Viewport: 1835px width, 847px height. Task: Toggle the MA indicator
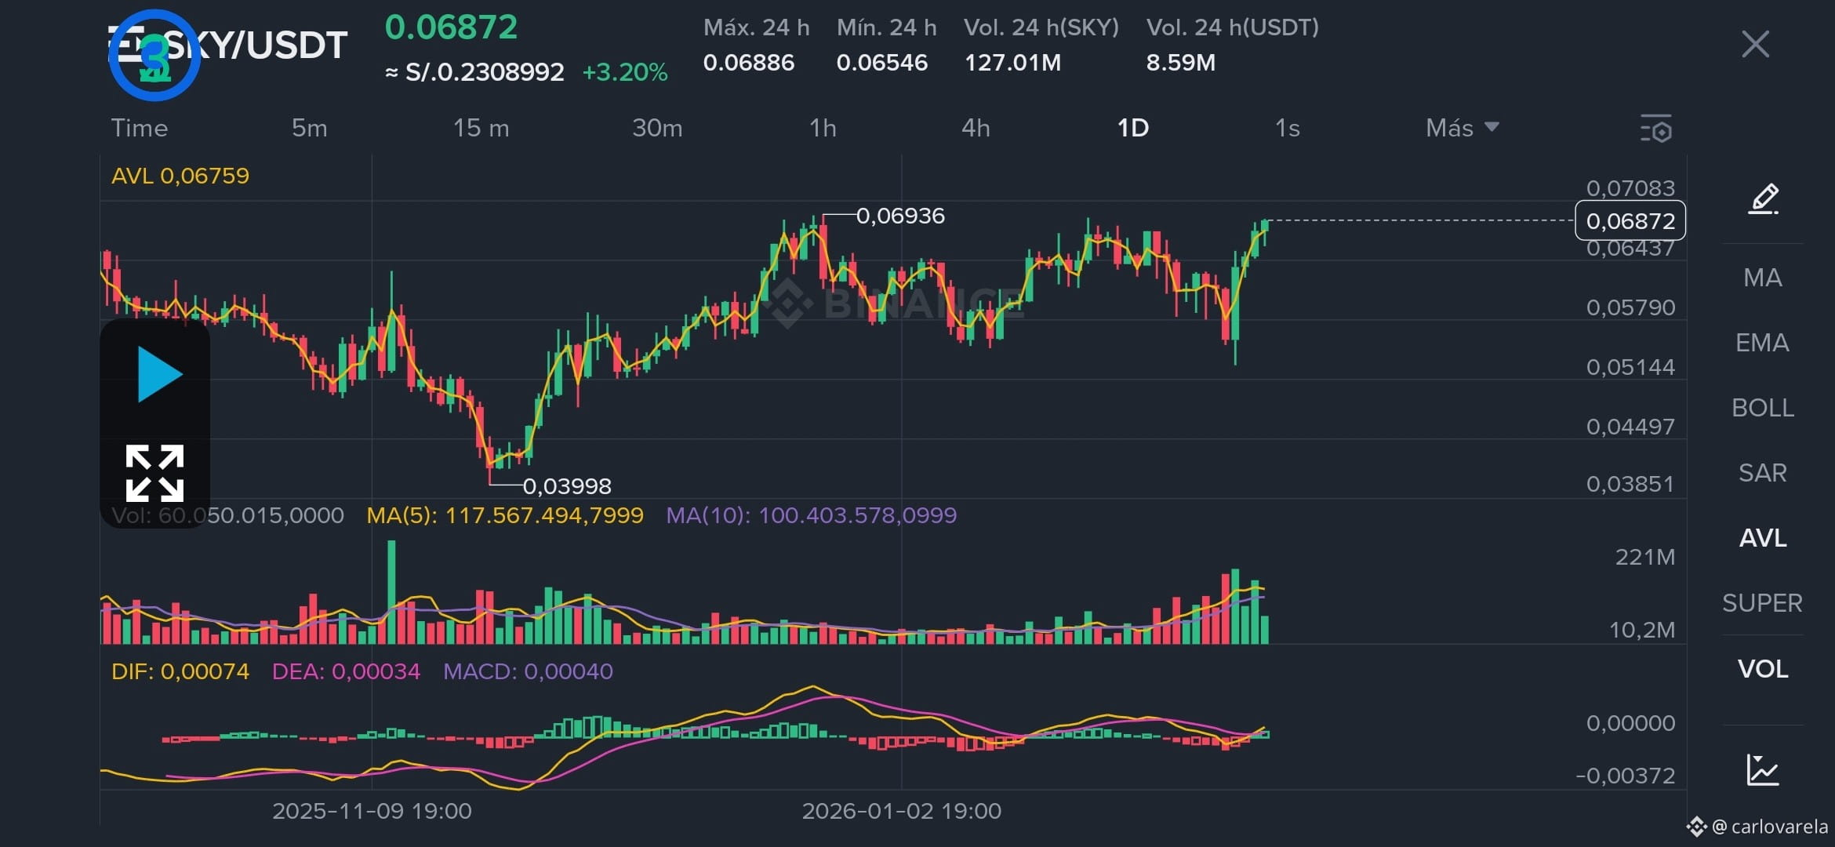(x=1763, y=278)
